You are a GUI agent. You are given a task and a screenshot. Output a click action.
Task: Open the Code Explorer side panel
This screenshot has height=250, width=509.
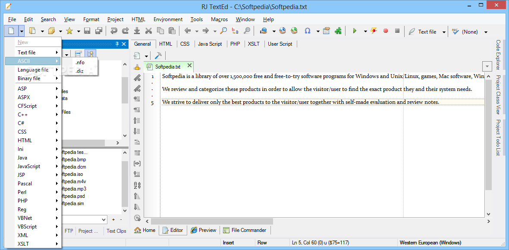(x=498, y=55)
